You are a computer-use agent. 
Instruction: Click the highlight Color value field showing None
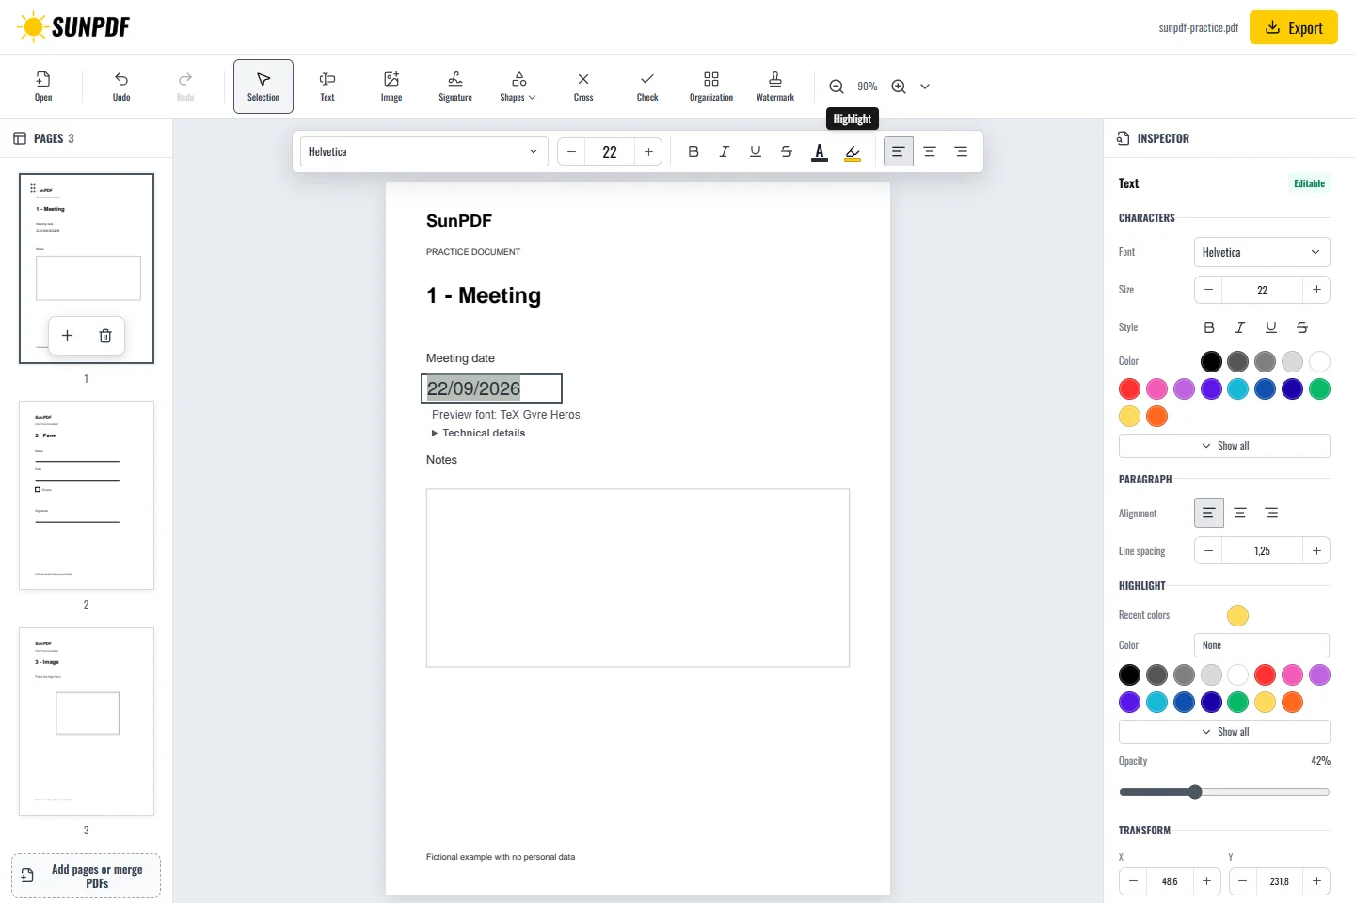click(x=1262, y=645)
